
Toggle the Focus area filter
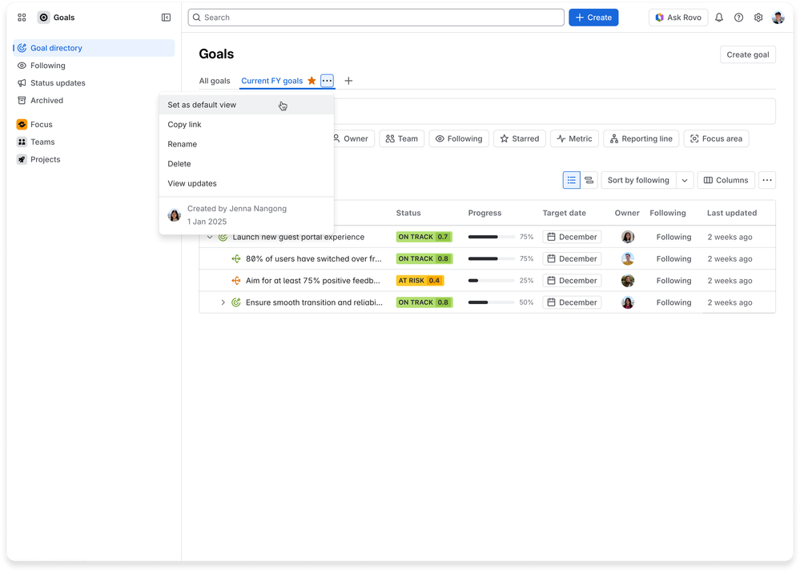[x=716, y=138]
